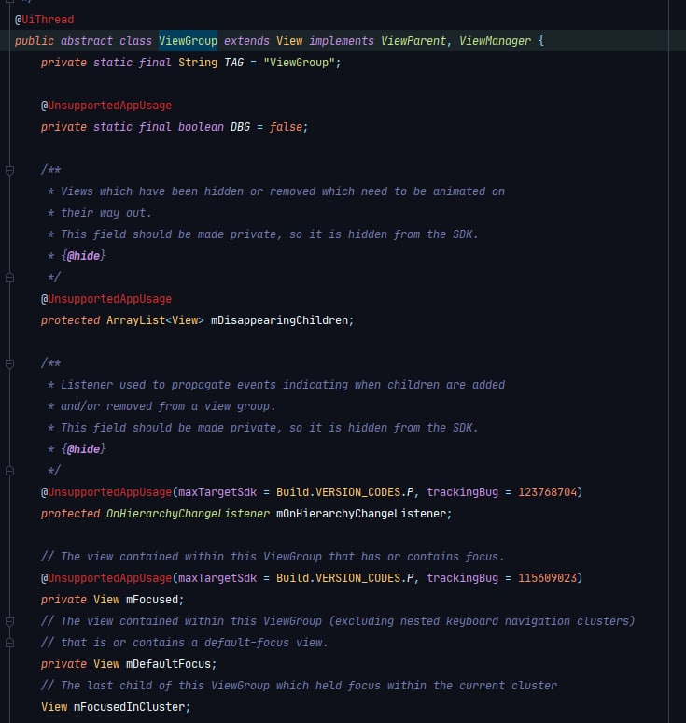Screen dimensions: 686x723
Task: Click the highlighted ViewGroup class name
Action: [188, 41]
